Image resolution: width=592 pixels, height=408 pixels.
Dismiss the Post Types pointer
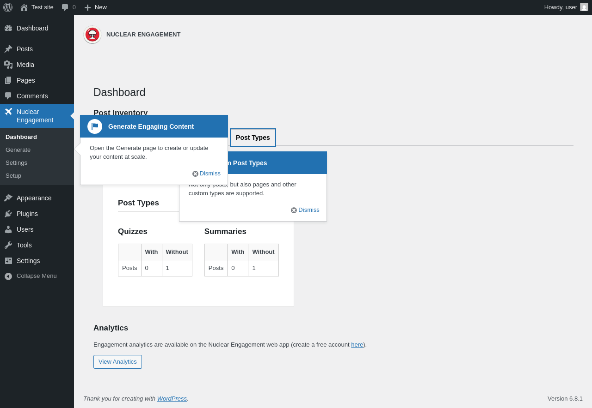point(305,210)
